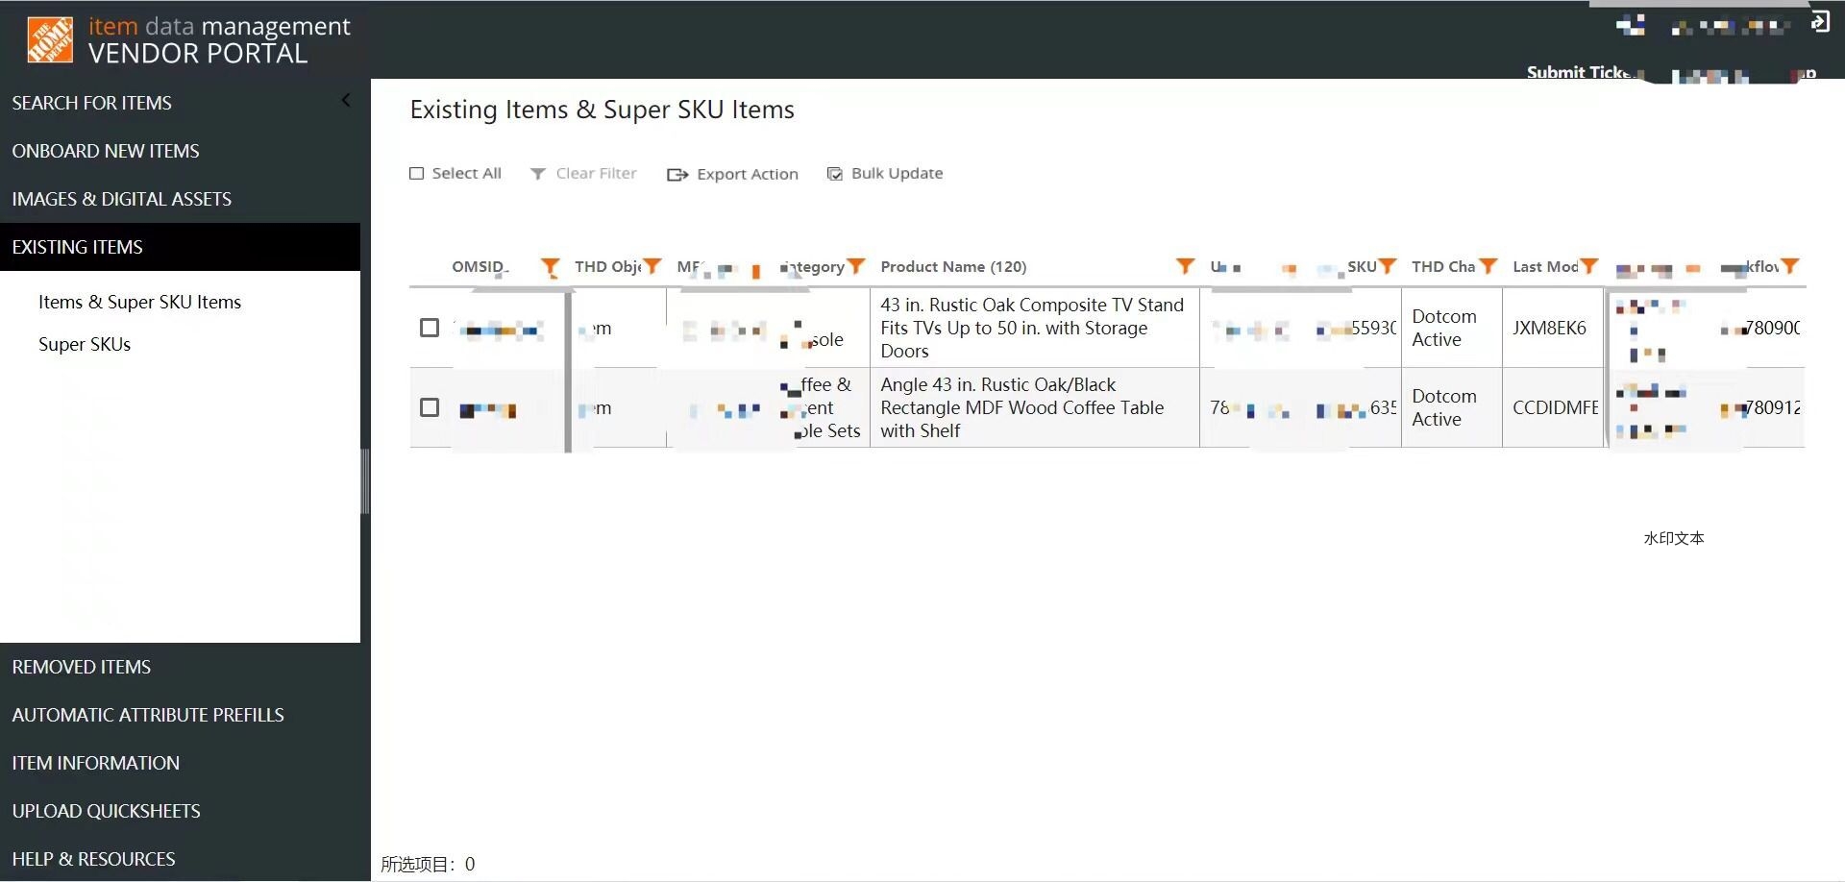The image size is (1845, 882).
Task: Open Images & Digital Assets section
Action: [x=121, y=199]
